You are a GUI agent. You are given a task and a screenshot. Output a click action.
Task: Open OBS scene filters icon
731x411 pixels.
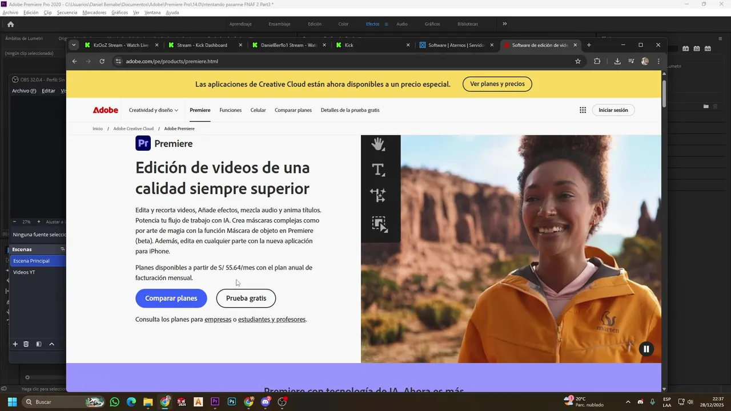(39, 344)
